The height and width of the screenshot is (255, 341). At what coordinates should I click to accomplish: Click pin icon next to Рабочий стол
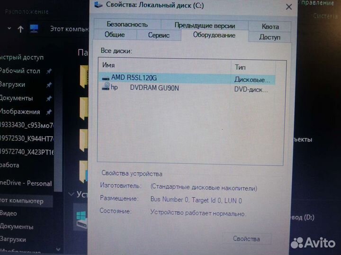click(49, 71)
